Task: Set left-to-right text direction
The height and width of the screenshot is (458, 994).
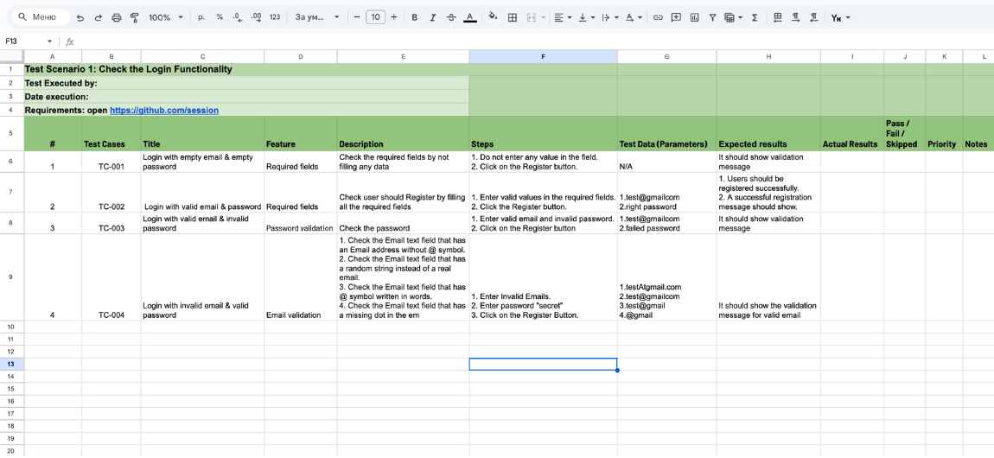Action: pos(795,18)
